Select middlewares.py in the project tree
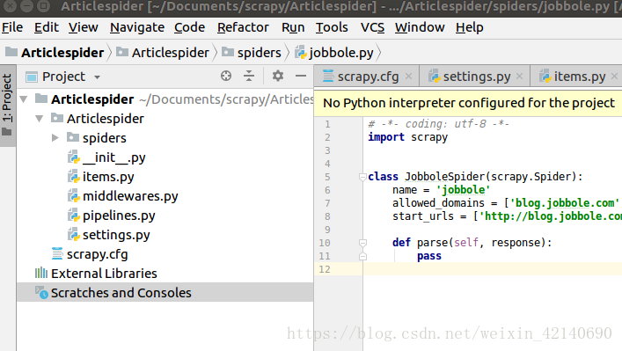The height and width of the screenshot is (351, 622). [165, 196]
